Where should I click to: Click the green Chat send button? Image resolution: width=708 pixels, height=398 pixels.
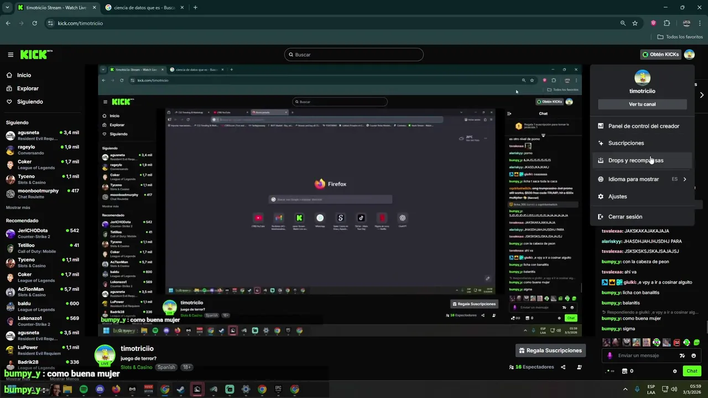click(x=692, y=371)
